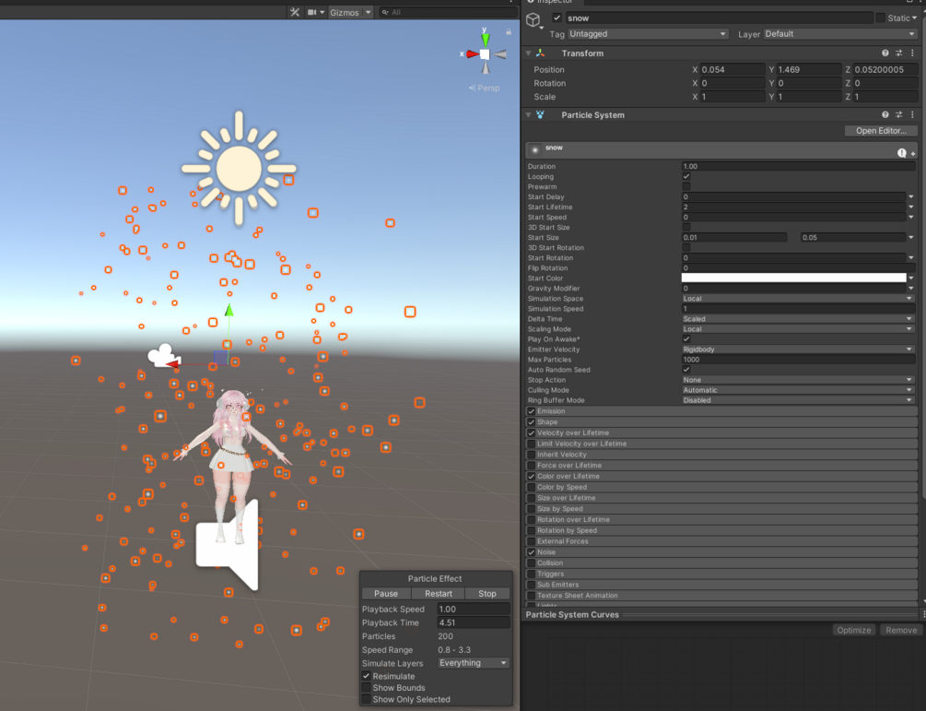Click the plus icon on snow module header
Viewport: 926px width, 711px height.
click(x=913, y=154)
